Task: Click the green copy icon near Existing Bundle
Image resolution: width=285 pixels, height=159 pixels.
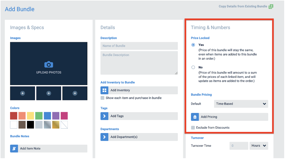Action: (x=271, y=6)
